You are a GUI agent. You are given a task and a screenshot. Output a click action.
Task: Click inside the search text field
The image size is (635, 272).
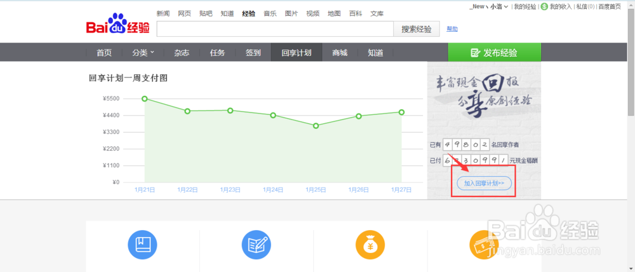point(275,29)
